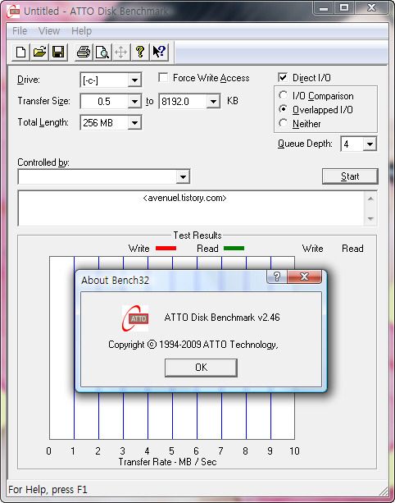Click the help question button in About dialog
Image resolution: width=395 pixels, height=503 pixels.
click(x=277, y=277)
